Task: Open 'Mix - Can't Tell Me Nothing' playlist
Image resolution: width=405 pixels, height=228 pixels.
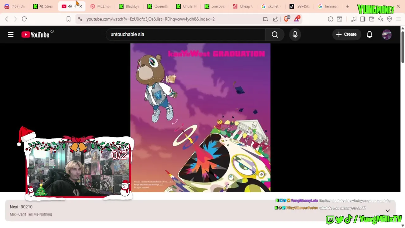Action: point(31,214)
